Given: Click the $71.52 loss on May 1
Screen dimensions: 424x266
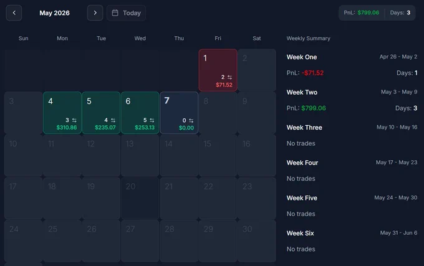Looking at the screenshot, I should pyautogui.click(x=224, y=85).
